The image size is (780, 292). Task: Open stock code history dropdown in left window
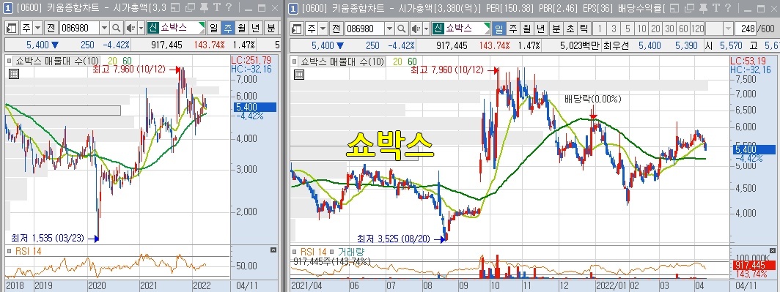coord(104,29)
